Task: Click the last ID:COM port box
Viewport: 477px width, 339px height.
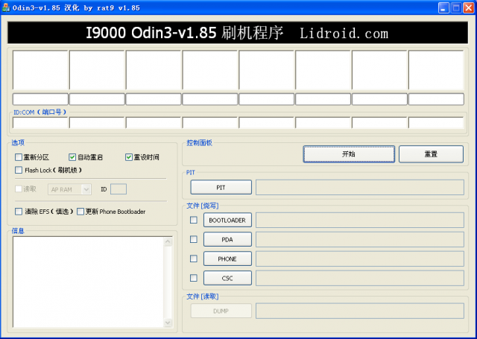Action: (436, 123)
